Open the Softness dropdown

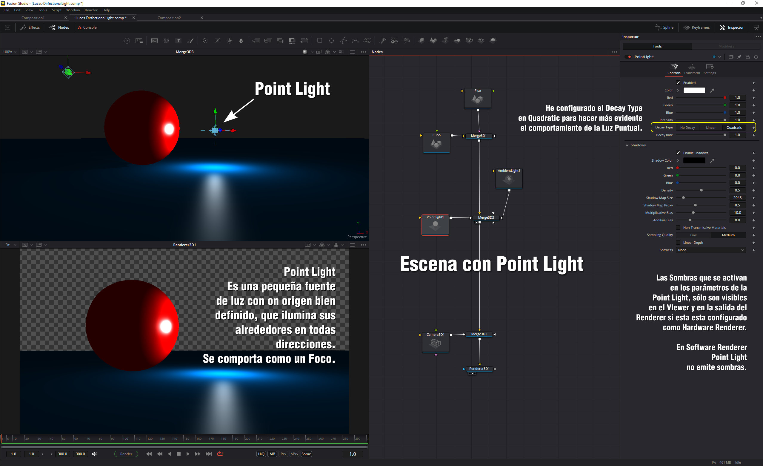click(x=710, y=250)
